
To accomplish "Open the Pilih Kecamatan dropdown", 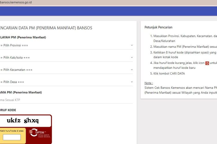I will 66,70.
